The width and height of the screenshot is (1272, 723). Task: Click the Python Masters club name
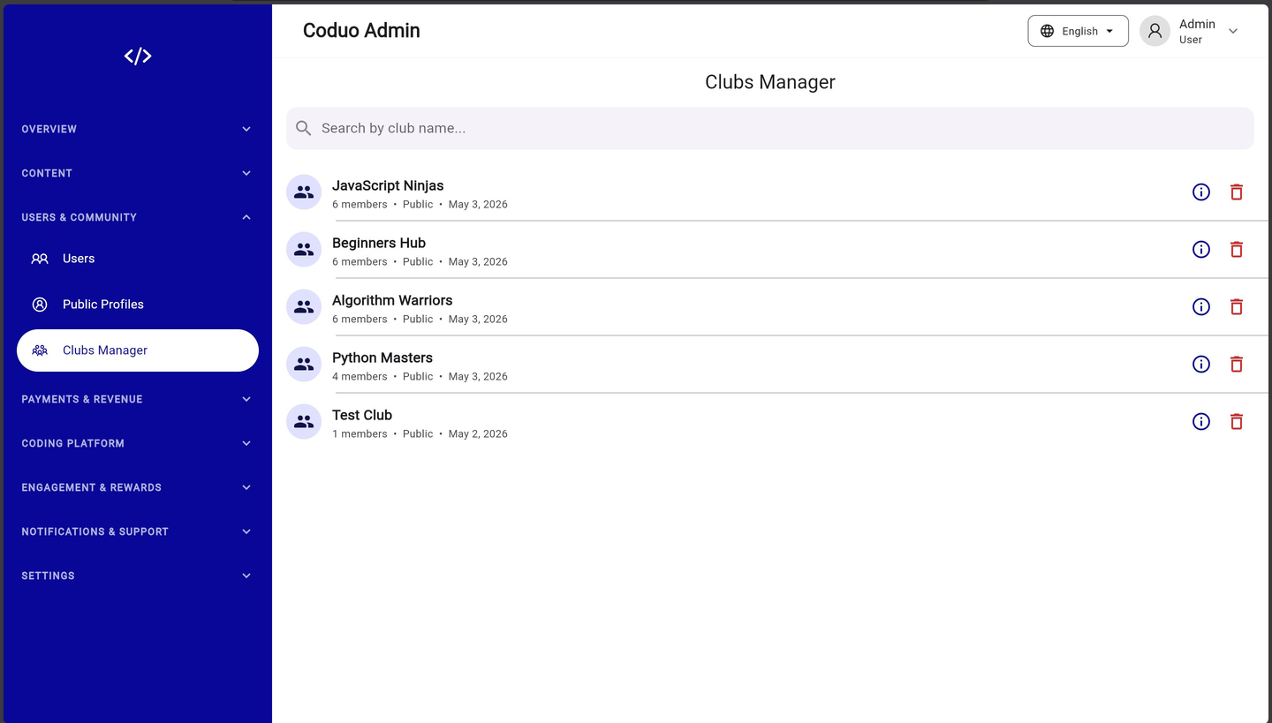coord(382,358)
